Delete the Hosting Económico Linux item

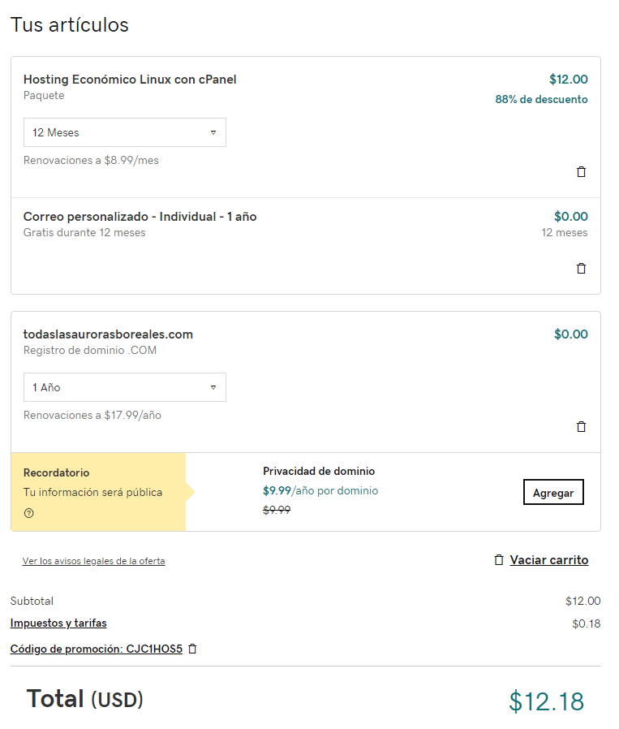(x=581, y=171)
